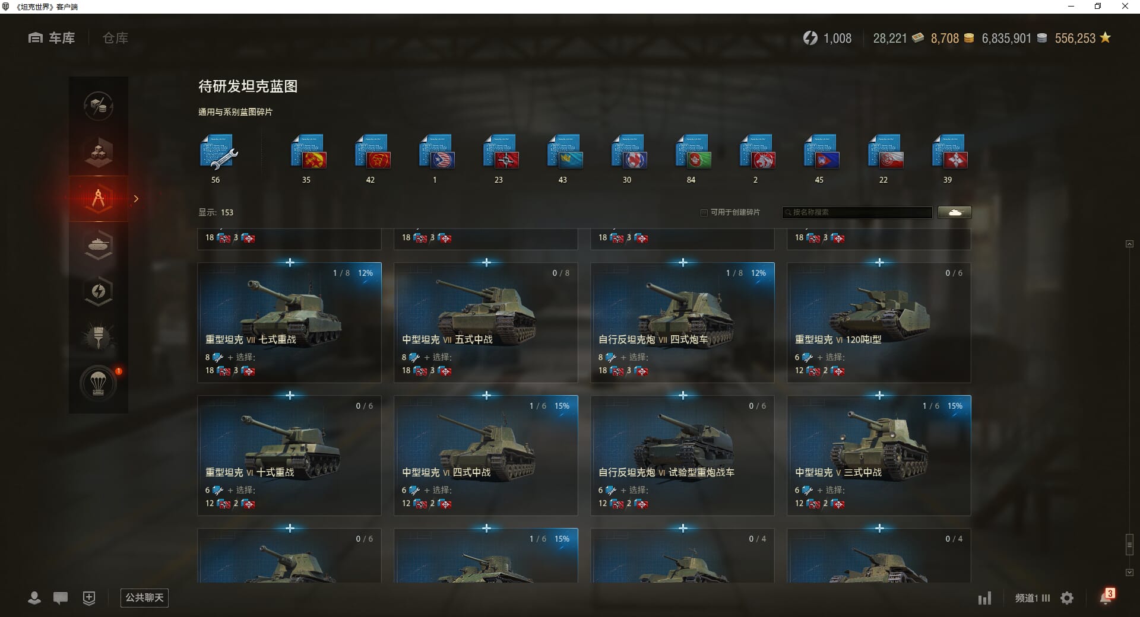The image size is (1140, 617).
Task: Click plus above 重型坦克 VII 七式重战 card
Action: [x=290, y=262]
